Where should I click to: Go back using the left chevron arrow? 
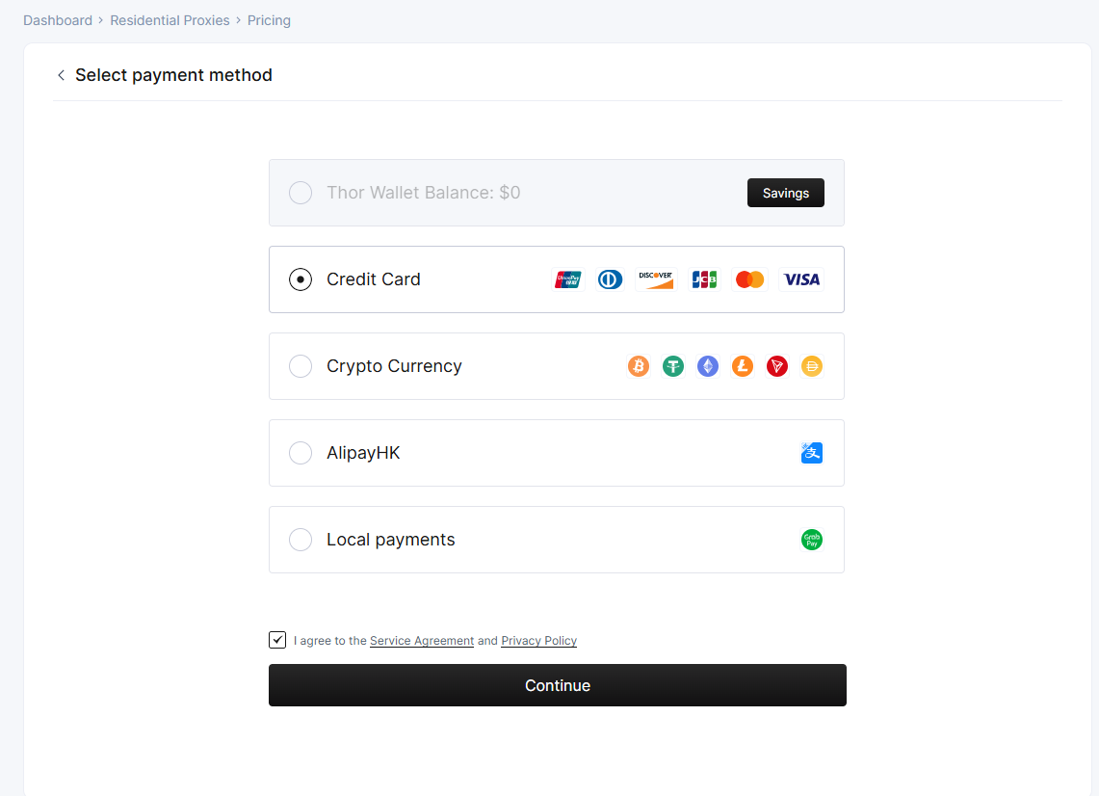coord(61,75)
